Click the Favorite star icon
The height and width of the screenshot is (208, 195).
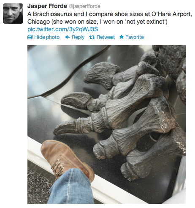pyautogui.click(x=122, y=37)
